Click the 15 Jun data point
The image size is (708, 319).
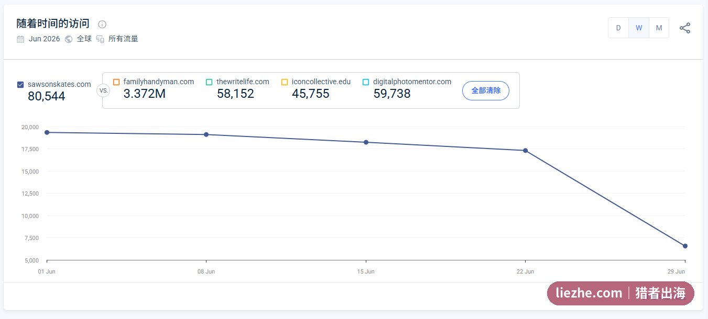click(x=366, y=142)
